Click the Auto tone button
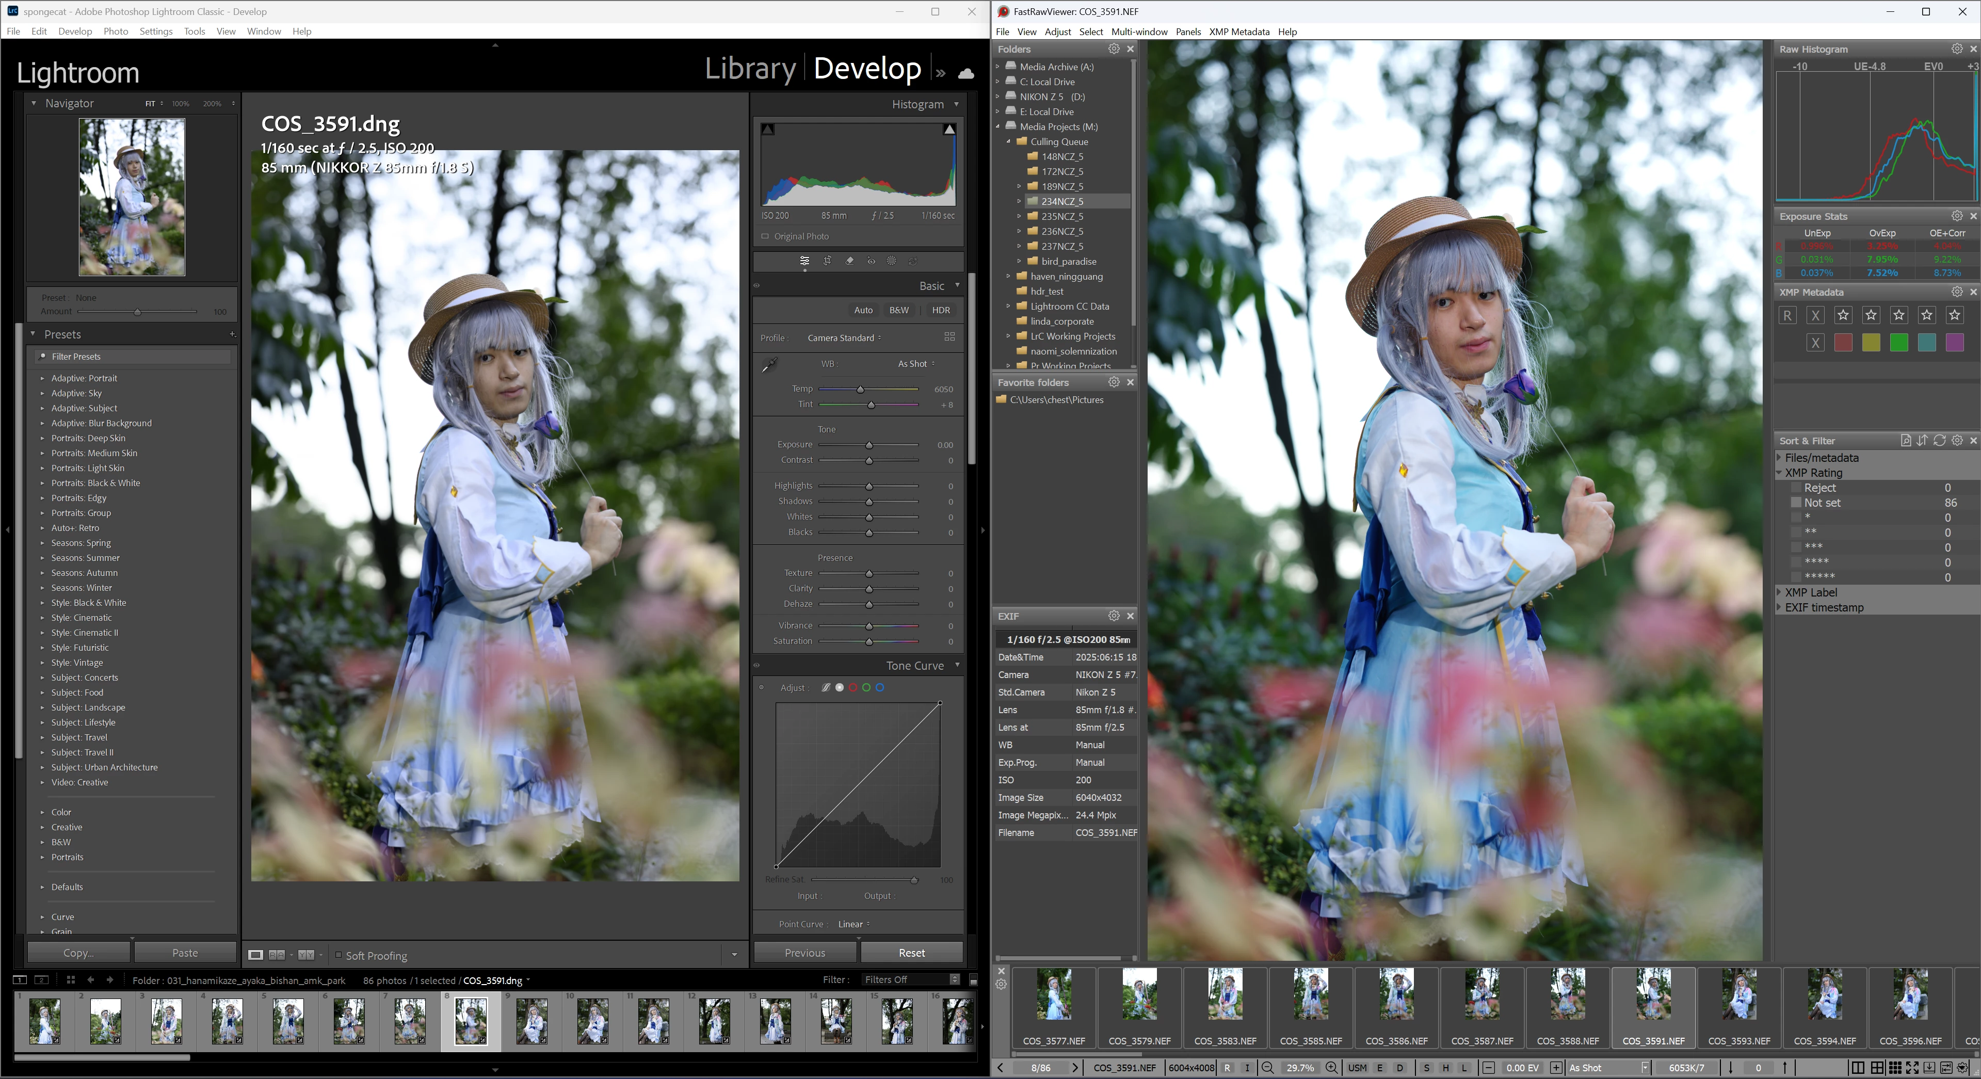Screen dimensions: 1981x1079 [863, 310]
